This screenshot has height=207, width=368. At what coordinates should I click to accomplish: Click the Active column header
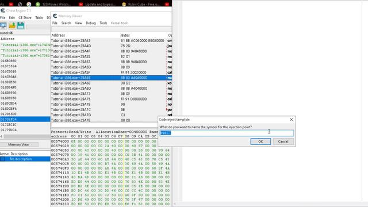5,154
